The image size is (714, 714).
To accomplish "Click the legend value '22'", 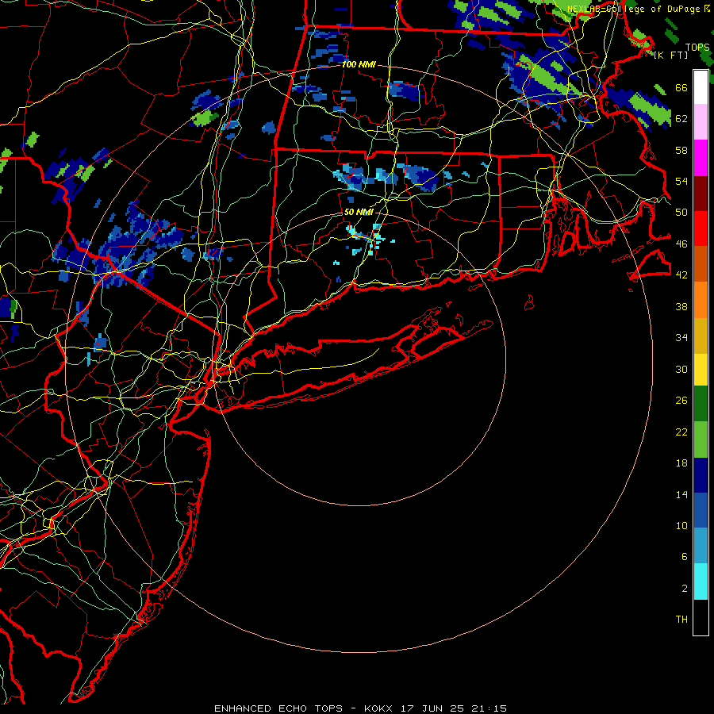I will [681, 432].
